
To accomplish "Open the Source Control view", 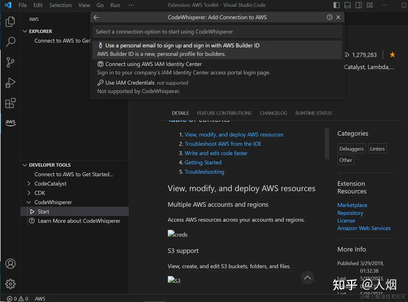I will [x=10, y=62].
